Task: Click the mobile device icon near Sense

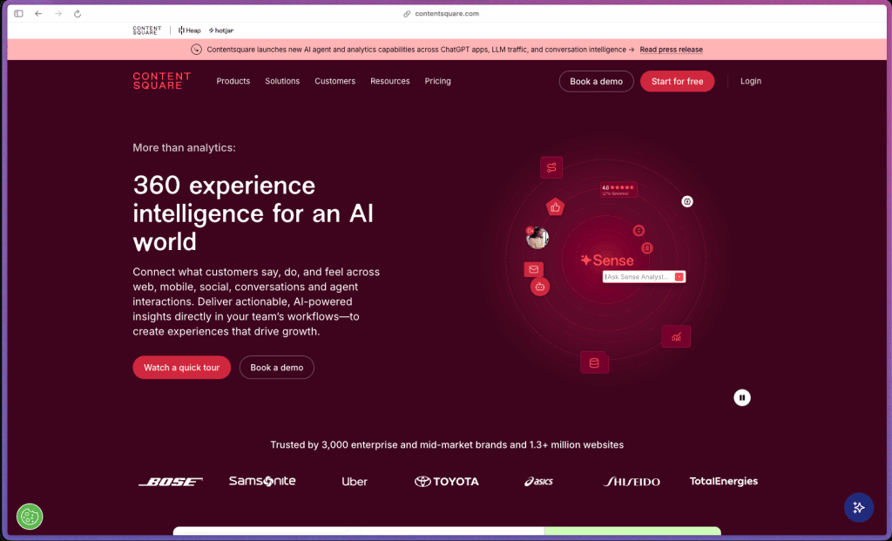Action: 647,248
